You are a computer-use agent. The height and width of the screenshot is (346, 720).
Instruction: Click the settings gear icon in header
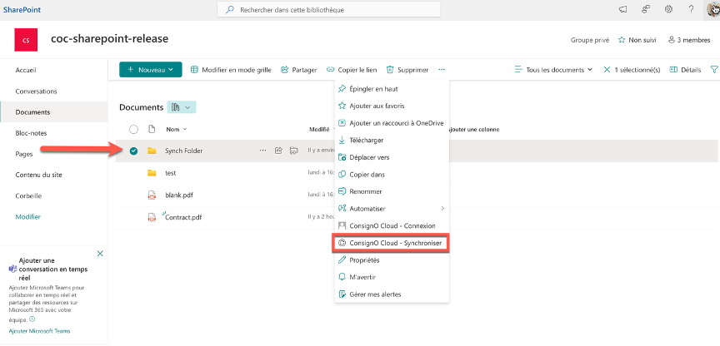(x=668, y=9)
